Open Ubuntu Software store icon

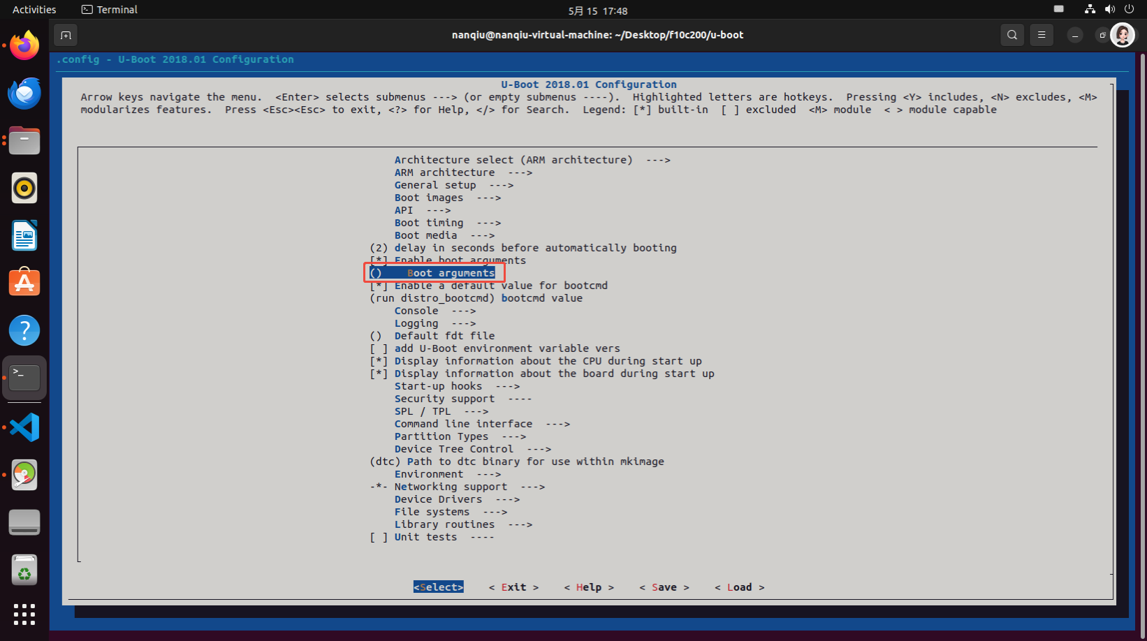[x=24, y=283]
